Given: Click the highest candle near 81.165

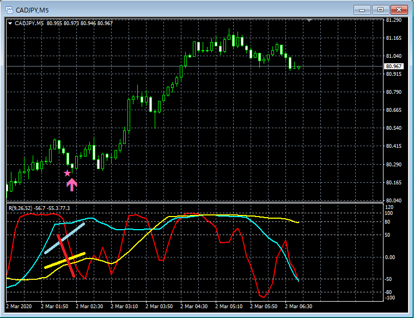Looking at the screenshot, I should tap(229, 37).
